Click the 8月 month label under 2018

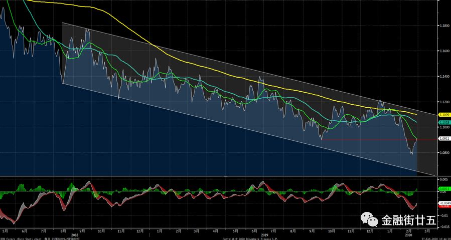63,231
